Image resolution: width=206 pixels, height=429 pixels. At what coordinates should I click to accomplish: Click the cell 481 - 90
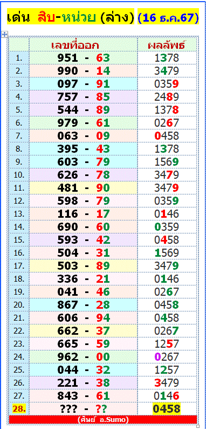click(x=83, y=187)
